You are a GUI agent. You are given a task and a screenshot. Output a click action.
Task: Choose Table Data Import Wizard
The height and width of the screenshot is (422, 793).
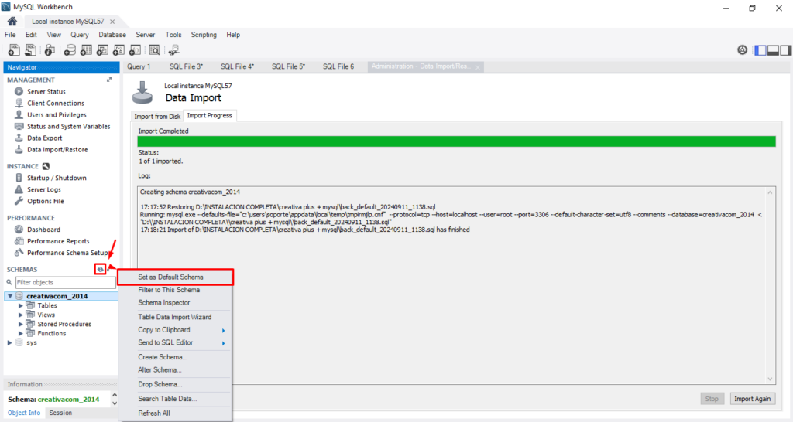pos(175,317)
